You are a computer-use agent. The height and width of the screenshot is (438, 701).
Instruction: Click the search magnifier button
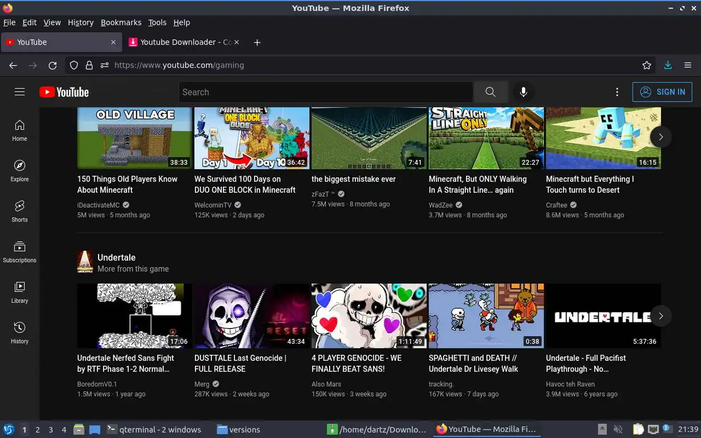click(x=490, y=92)
